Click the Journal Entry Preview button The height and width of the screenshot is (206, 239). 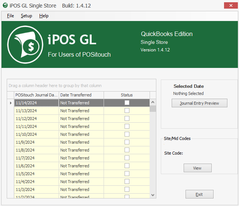[x=199, y=103]
